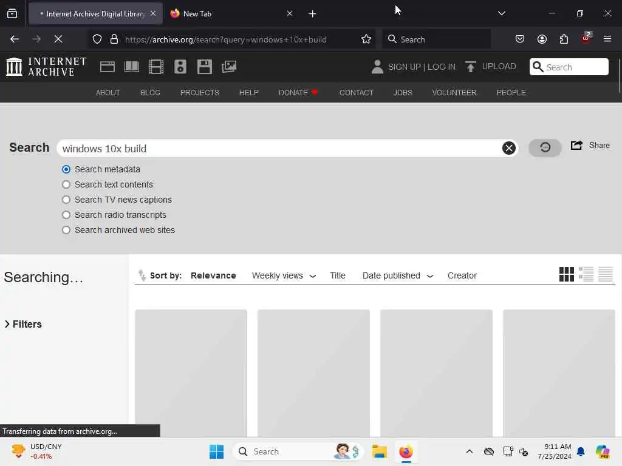The width and height of the screenshot is (622, 466).
Task: Click the UPLOAD link
Action: coord(499,66)
